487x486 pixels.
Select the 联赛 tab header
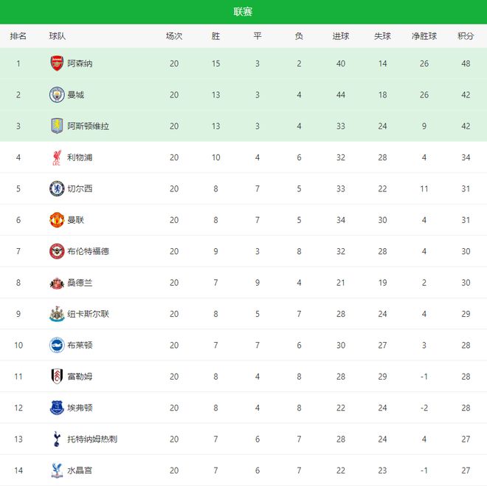(x=243, y=12)
